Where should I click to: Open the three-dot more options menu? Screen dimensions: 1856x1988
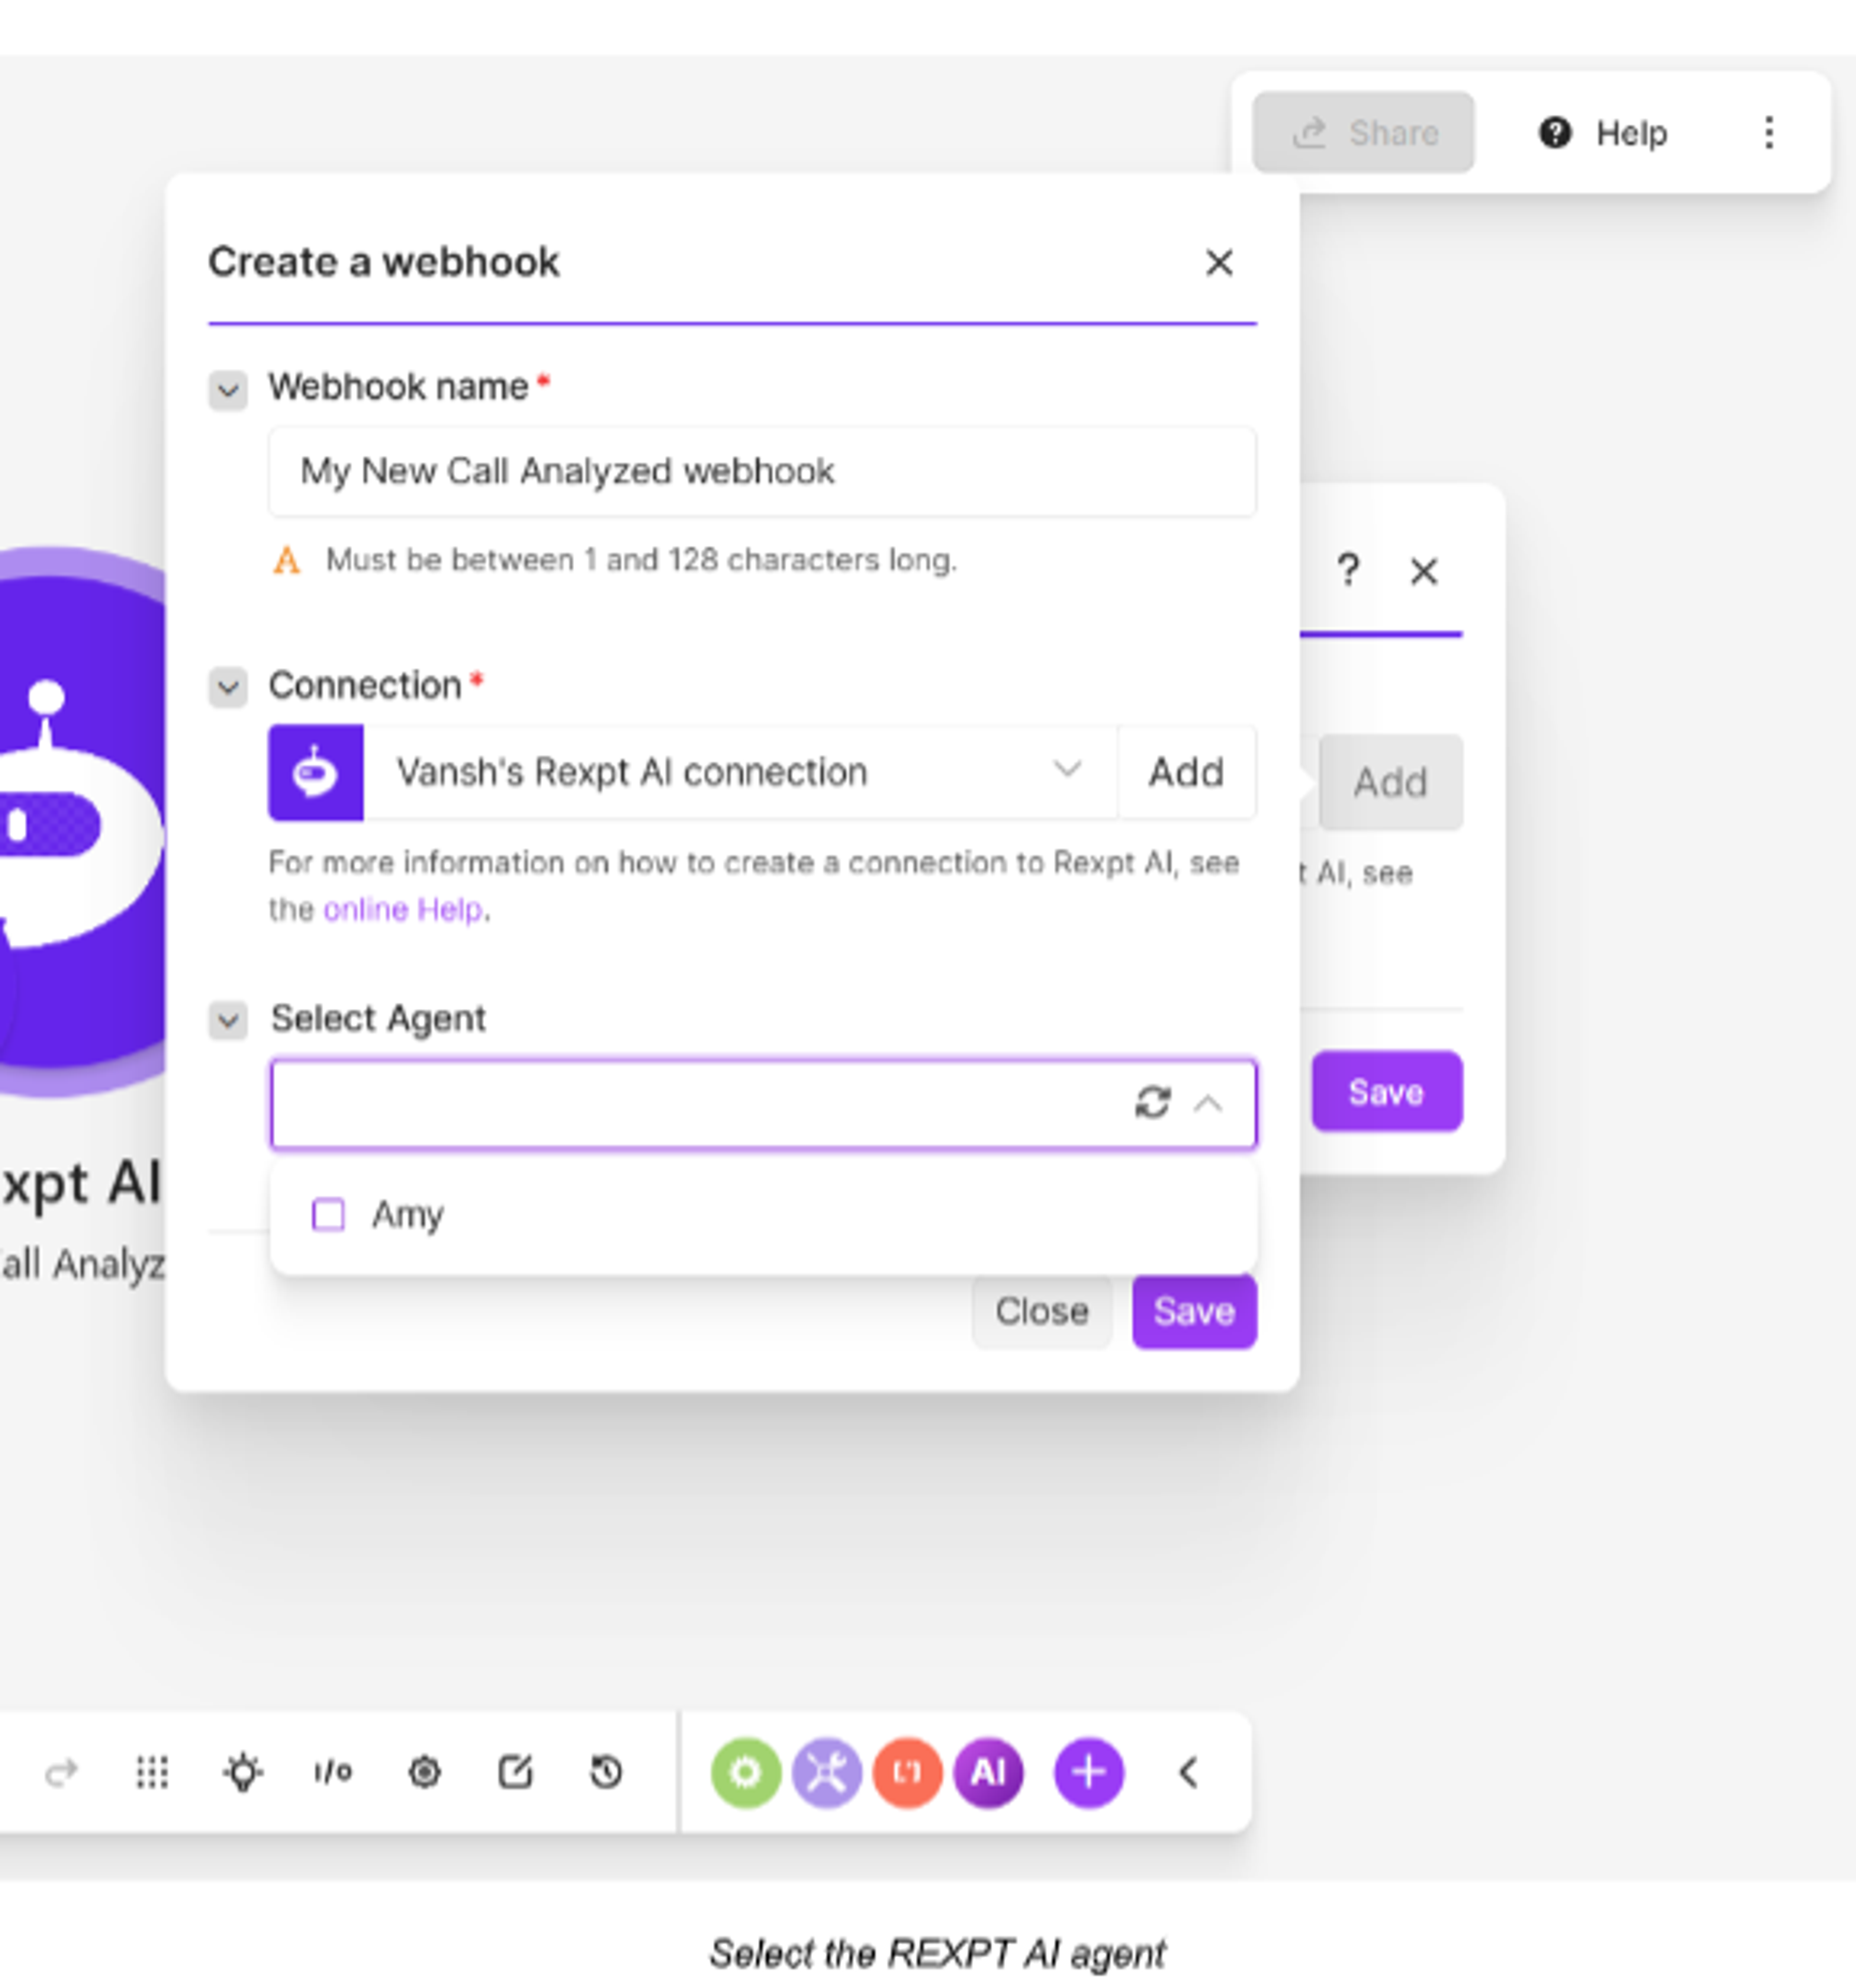pyautogui.click(x=1769, y=133)
